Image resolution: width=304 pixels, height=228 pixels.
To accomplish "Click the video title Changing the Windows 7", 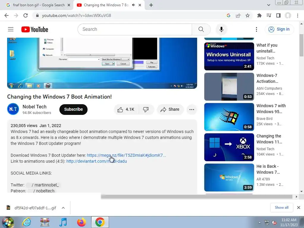I will point(59,97).
